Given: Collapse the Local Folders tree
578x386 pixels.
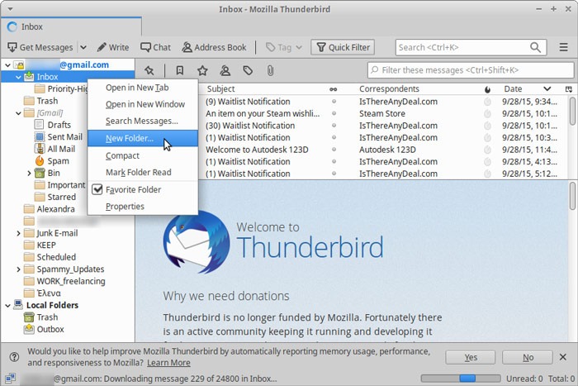Looking at the screenshot, I should click(x=7, y=306).
